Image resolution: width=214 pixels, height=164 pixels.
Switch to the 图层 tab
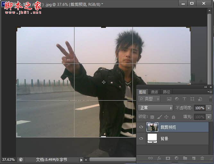click(x=142, y=92)
